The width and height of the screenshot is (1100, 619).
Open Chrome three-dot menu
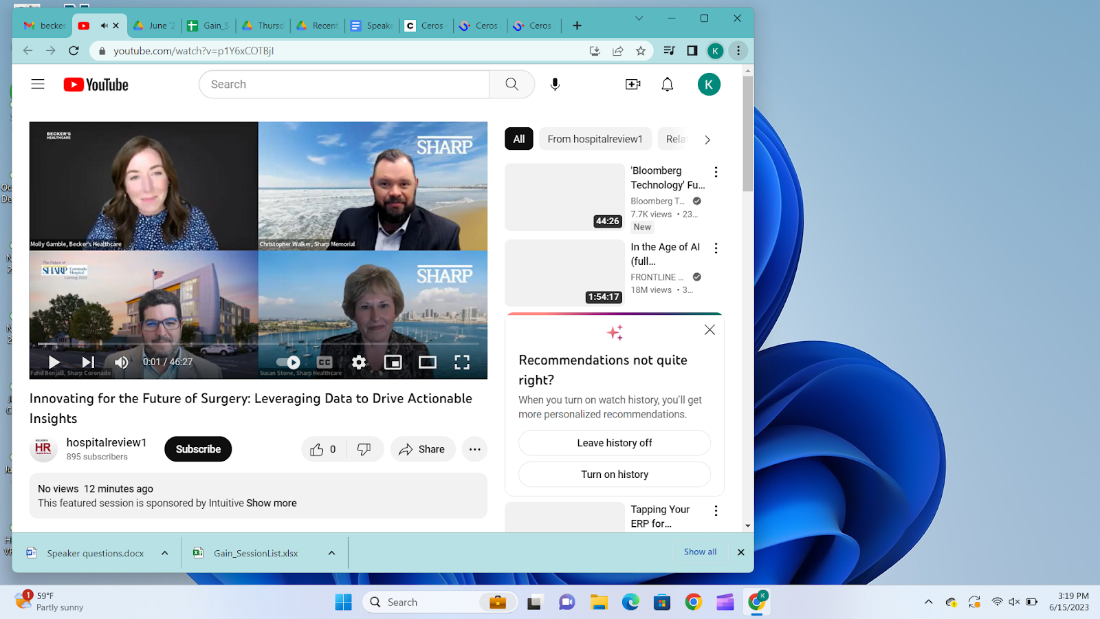[738, 51]
